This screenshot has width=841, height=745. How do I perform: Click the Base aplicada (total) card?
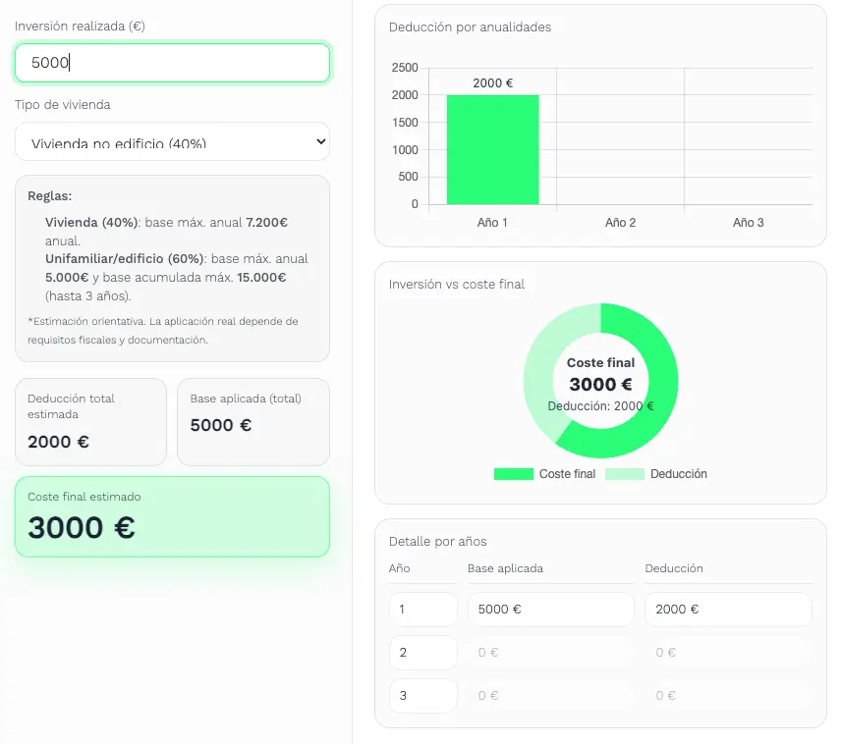click(253, 422)
